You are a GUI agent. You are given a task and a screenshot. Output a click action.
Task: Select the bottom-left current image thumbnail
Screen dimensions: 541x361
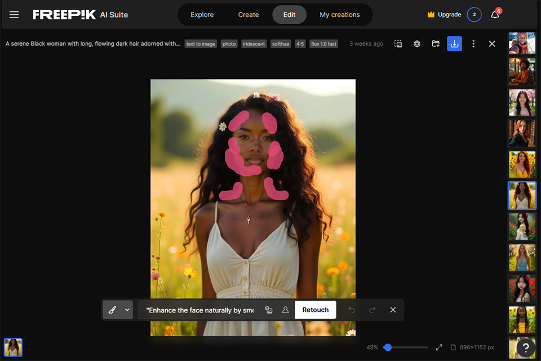13,347
